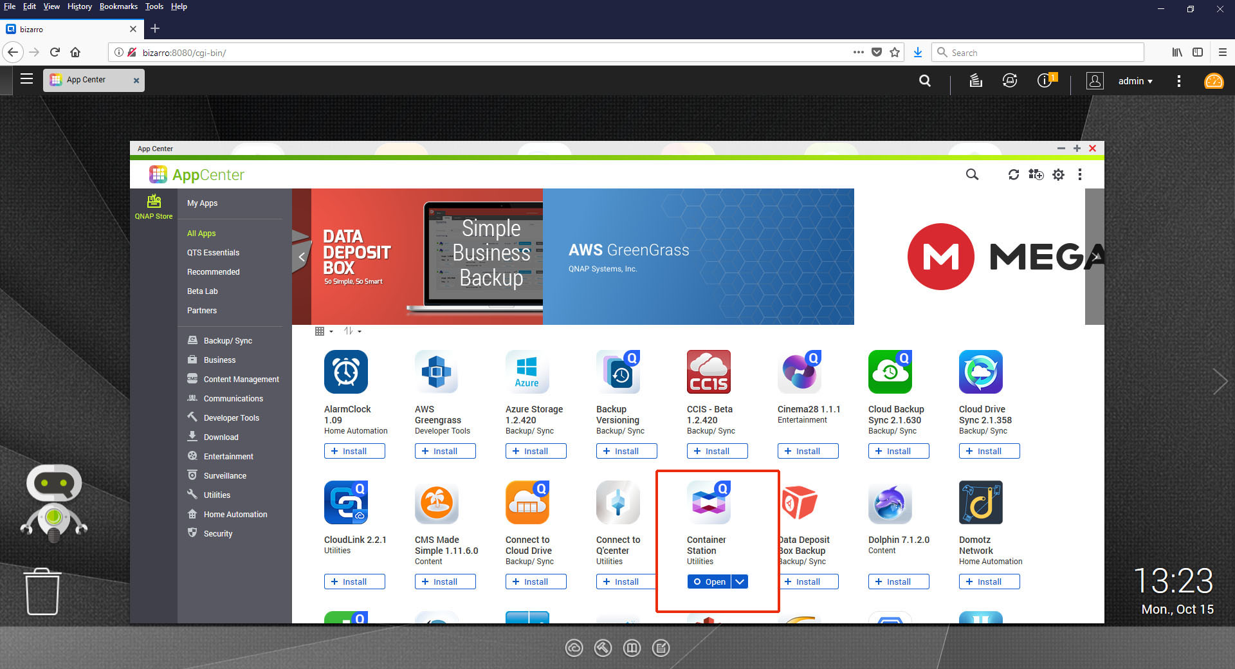The width and height of the screenshot is (1235, 669).
Task: Refresh the AppCenter list
Action: (1014, 174)
